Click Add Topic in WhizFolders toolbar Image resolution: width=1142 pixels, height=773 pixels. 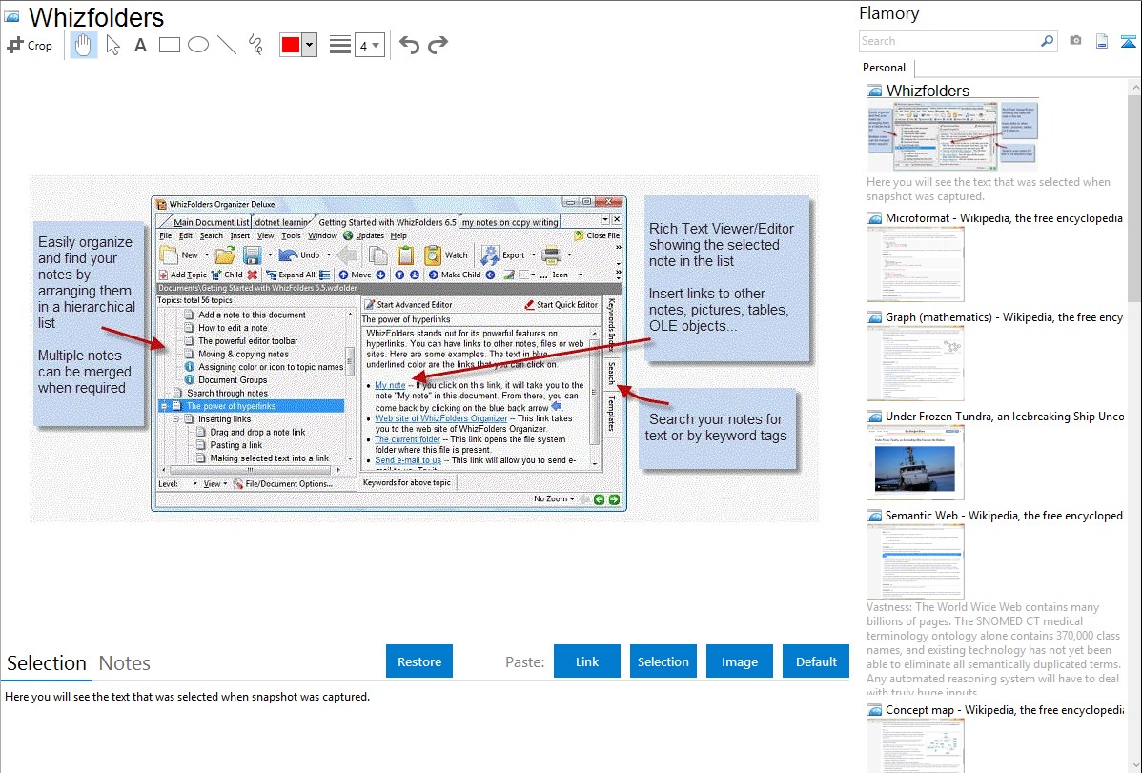tap(183, 275)
